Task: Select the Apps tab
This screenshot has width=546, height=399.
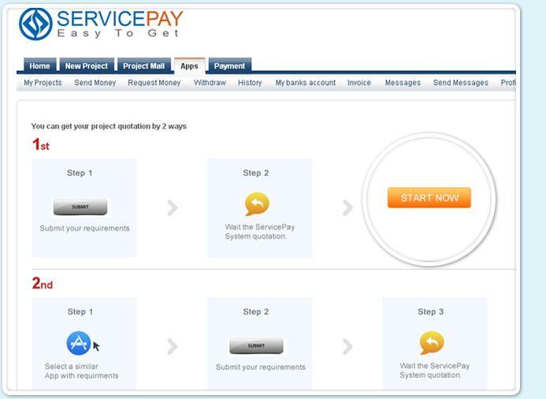Action: coord(189,66)
